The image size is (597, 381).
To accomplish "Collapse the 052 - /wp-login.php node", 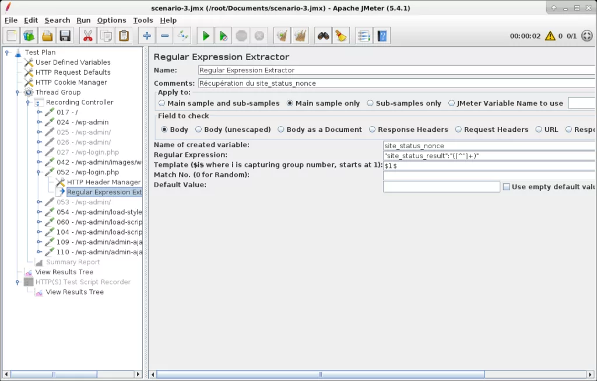I will coord(40,173).
